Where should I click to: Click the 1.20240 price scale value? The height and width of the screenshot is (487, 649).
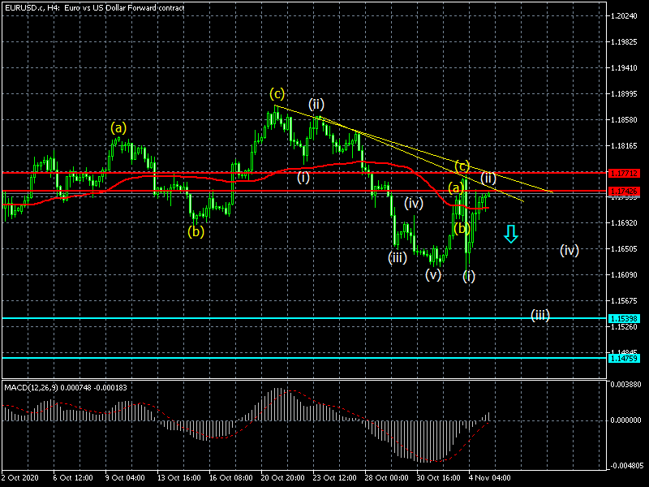click(625, 16)
